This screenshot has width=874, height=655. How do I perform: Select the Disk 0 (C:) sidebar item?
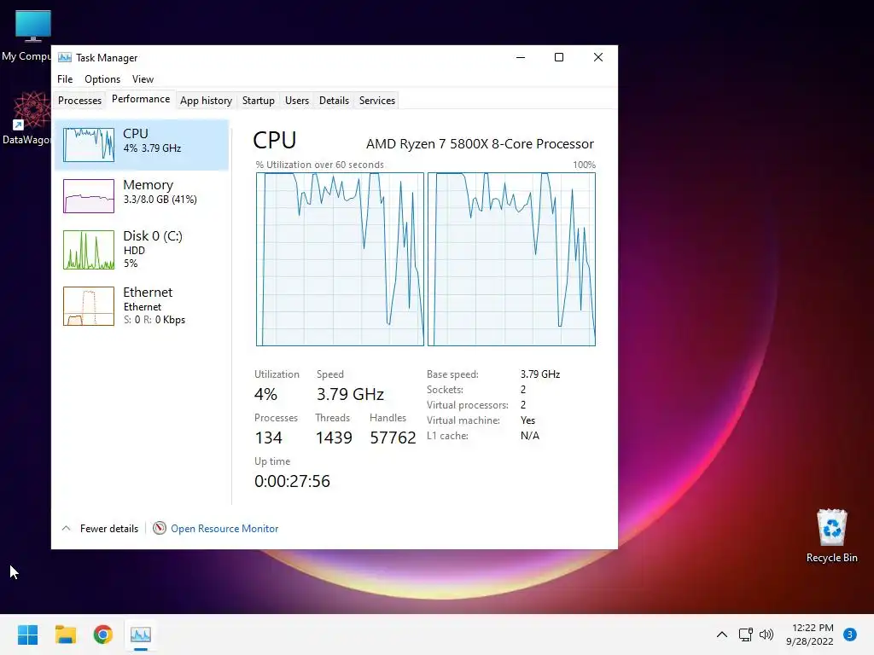pyautogui.click(x=142, y=250)
